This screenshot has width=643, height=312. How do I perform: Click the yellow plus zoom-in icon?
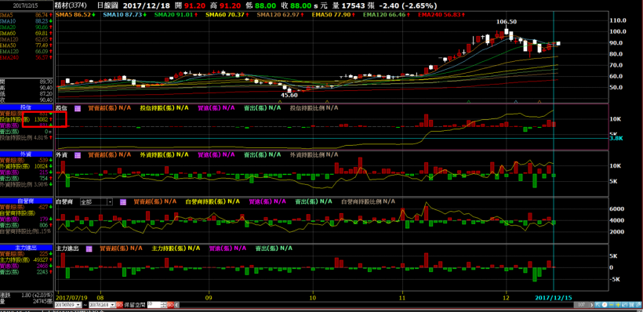(x=618, y=305)
